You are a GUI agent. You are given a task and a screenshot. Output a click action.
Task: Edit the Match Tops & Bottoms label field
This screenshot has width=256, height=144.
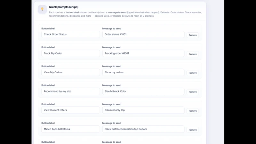(x=70, y=129)
